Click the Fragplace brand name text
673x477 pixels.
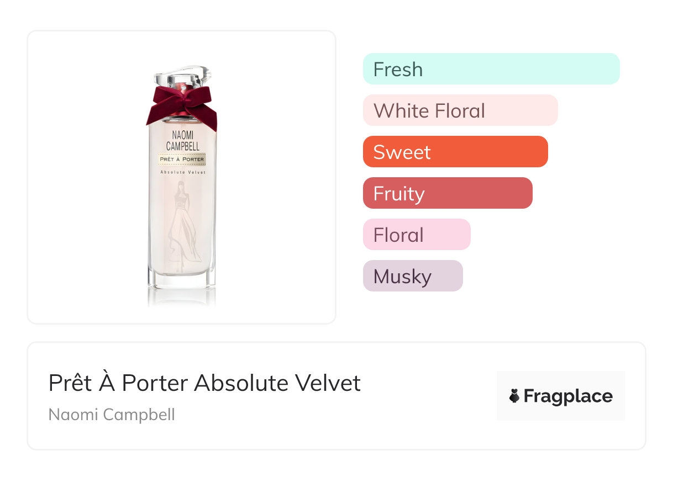click(x=568, y=396)
